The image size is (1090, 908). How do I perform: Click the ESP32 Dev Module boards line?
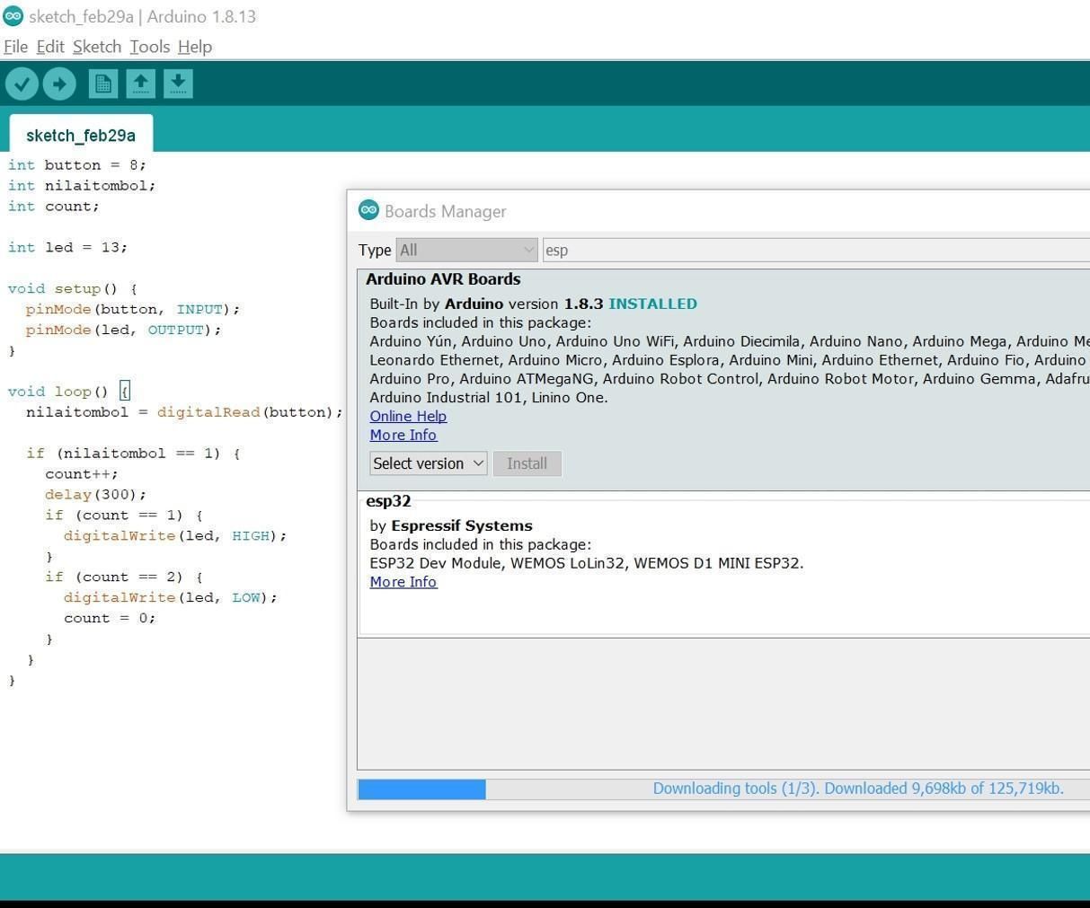click(587, 563)
